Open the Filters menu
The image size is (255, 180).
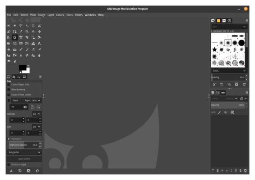[79, 15]
